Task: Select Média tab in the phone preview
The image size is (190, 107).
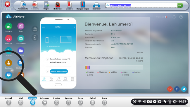Action: [51, 79]
